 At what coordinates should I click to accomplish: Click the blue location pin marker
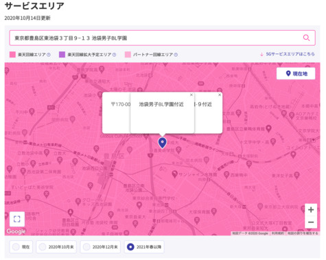(x=162, y=142)
